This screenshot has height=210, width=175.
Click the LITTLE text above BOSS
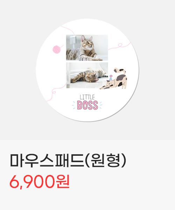point(87,97)
